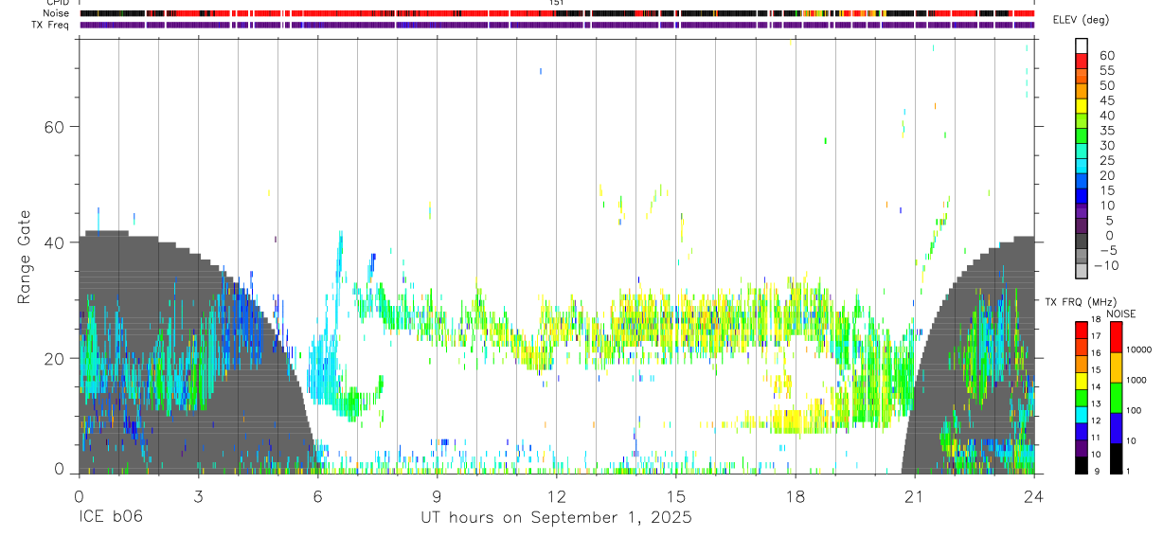
Task: Select the '50' value on the ELEV legend
Action: click(1106, 85)
